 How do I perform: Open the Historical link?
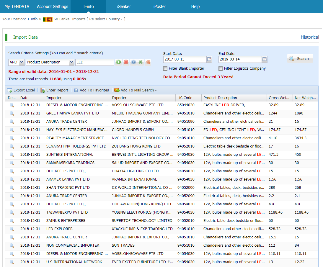[310, 37]
